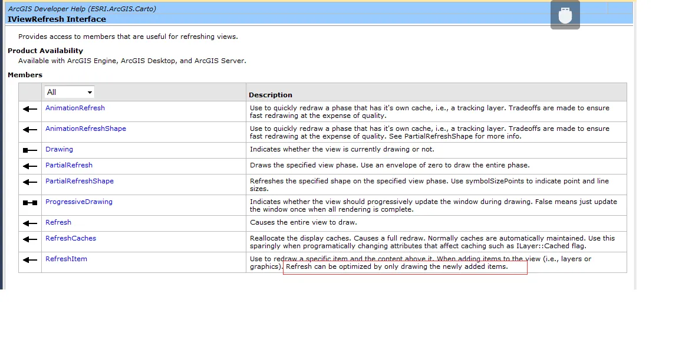Click 'Causes the entire view to draw.' text
This screenshot has height=339, width=682.
tap(303, 222)
